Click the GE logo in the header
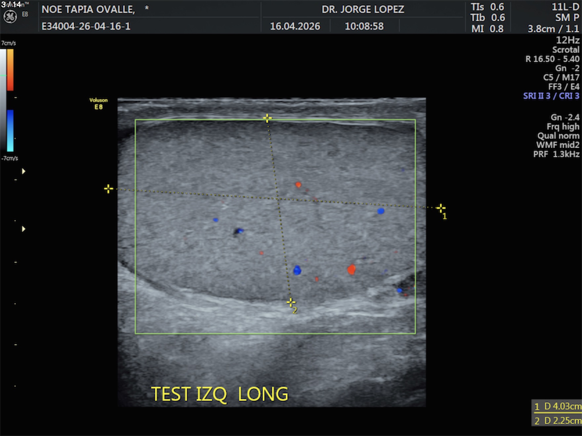The width and height of the screenshot is (582, 436). 10,17
